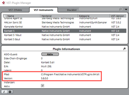The image size is (129, 95).
Task: Sort by the Name column header
Action: pos(21,16)
